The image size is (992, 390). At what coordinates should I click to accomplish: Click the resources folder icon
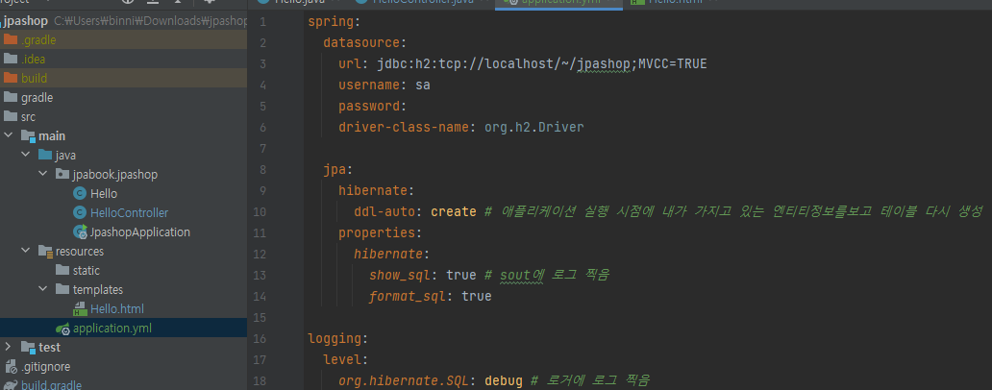[x=45, y=252]
